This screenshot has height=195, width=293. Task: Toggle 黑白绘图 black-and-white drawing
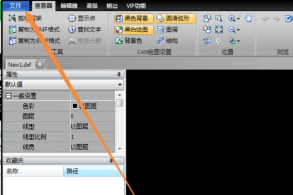tap(134, 29)
